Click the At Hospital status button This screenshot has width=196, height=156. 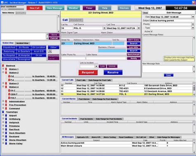coord(24,55)
